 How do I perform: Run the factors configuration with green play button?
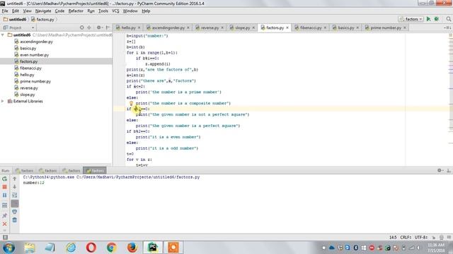[428, 19]
